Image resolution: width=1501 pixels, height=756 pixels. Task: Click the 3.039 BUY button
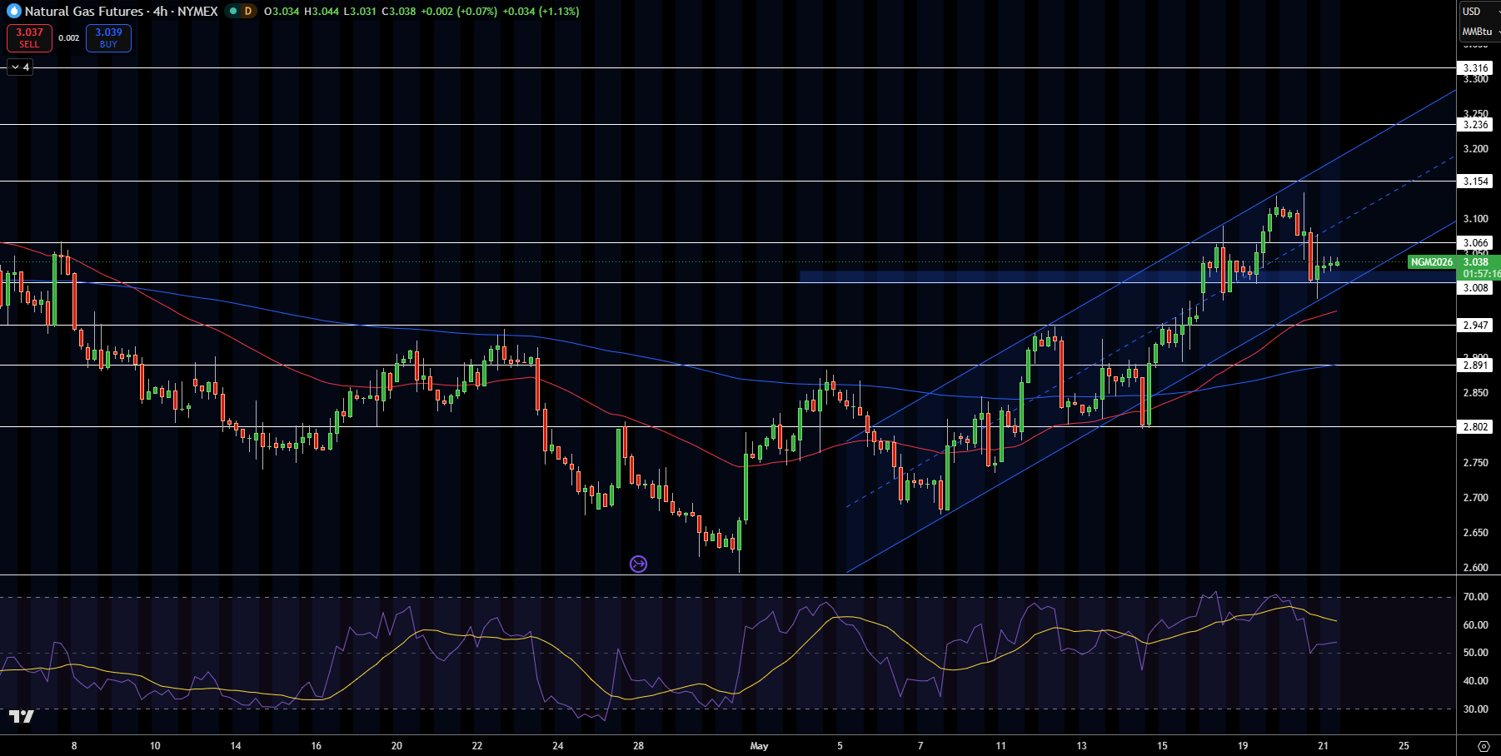click(108, 38)
